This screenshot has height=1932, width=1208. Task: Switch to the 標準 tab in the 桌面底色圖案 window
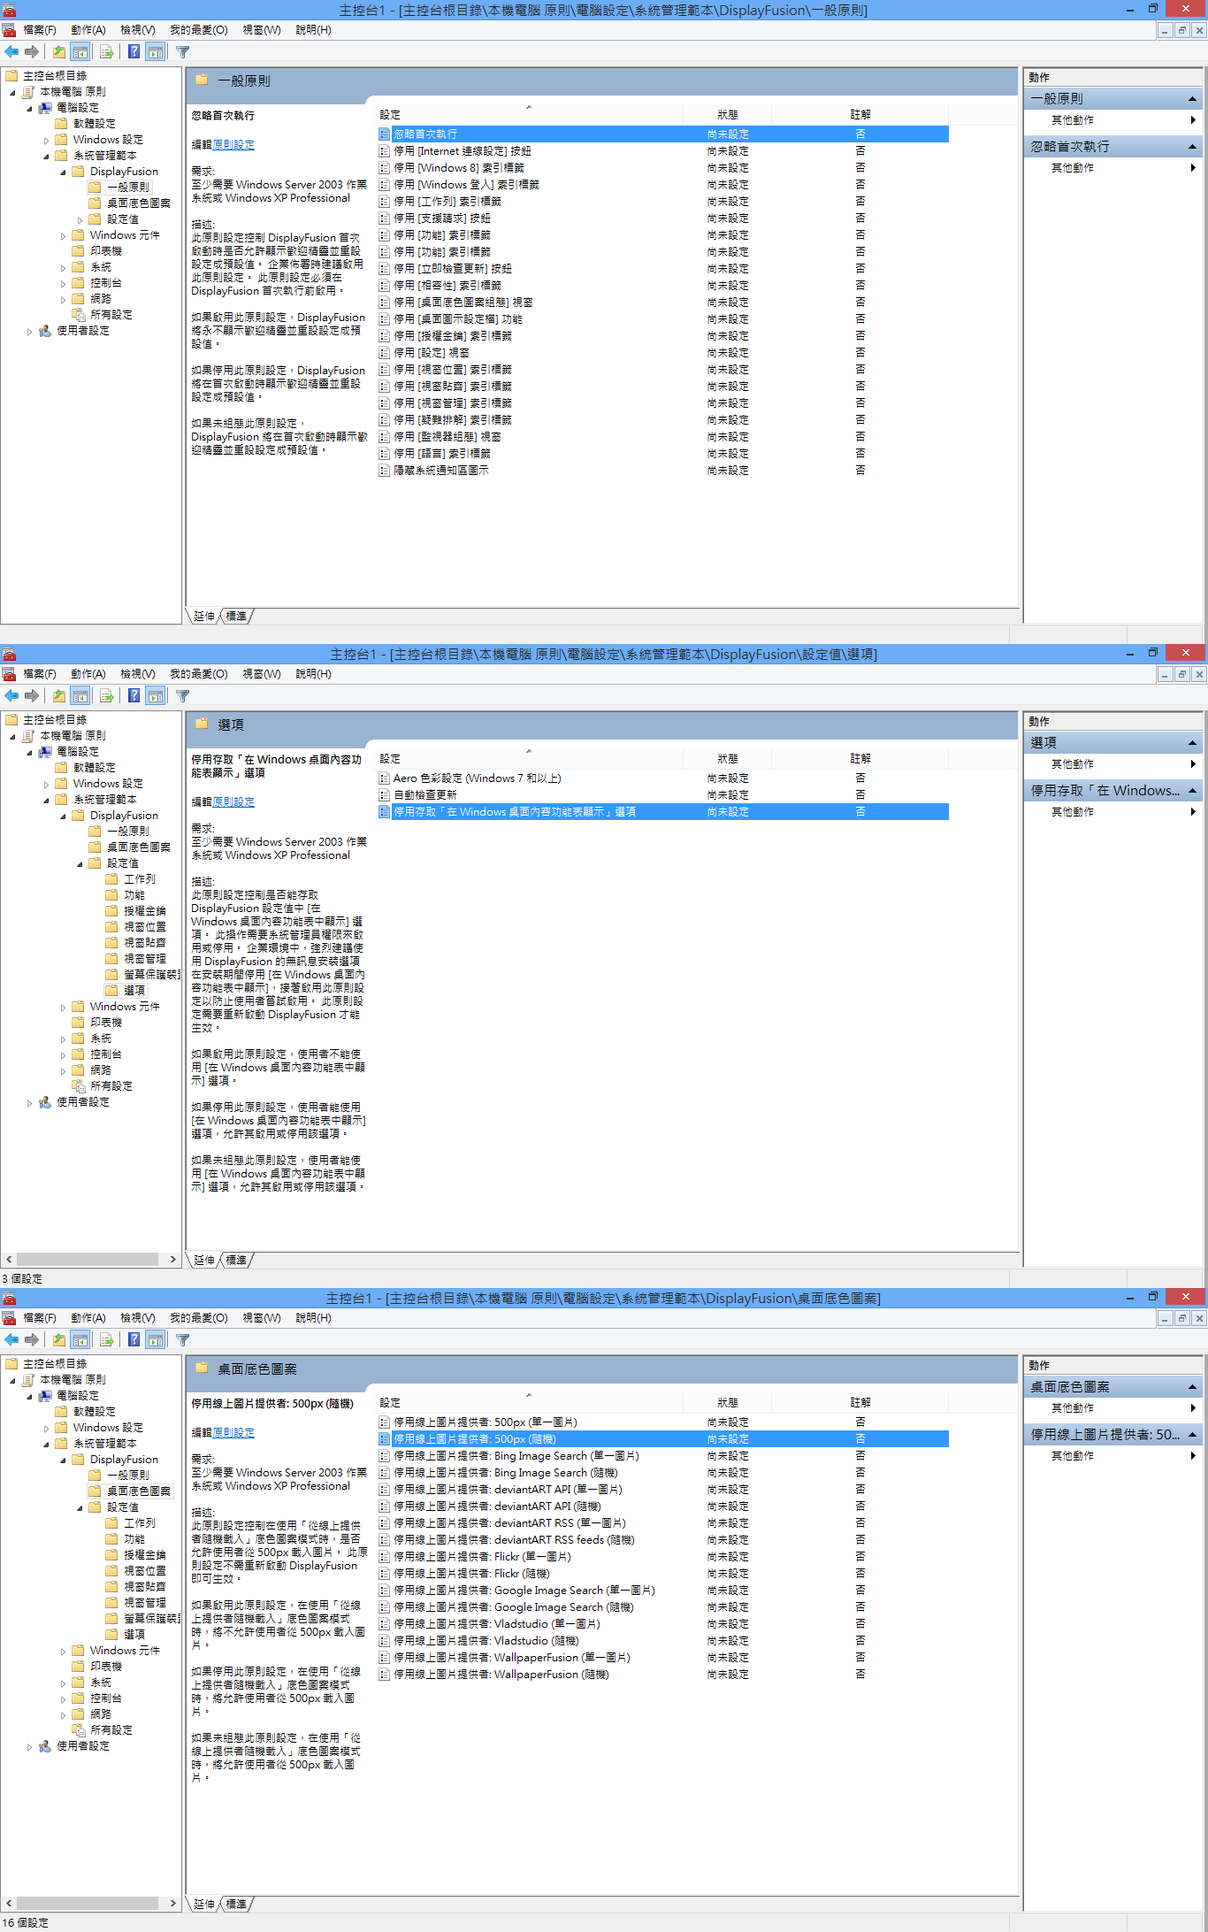click(x=236, y=1904)
